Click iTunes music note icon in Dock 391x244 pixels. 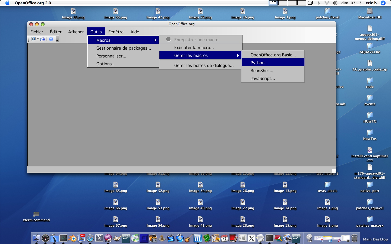coord(135,238)
